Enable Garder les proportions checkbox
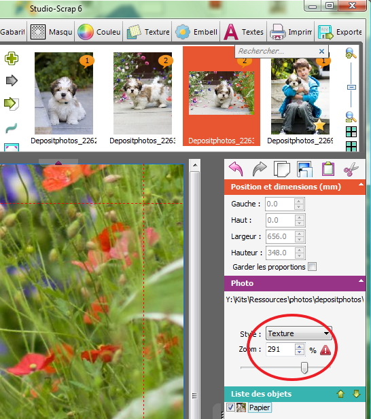This screenshot has width=371, height=419. point(312,267)
